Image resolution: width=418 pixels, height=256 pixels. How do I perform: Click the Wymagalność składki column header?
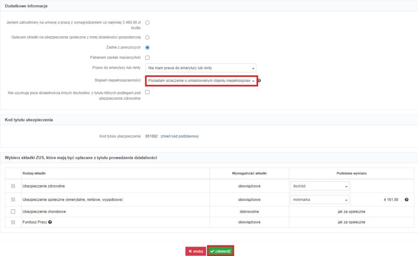[x=249, y=173]
